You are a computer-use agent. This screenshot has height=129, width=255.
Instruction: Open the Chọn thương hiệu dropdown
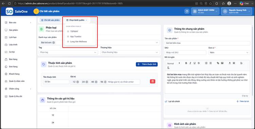point(130,52)
